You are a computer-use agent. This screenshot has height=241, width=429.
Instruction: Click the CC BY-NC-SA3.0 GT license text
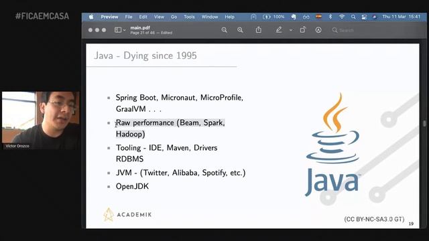click(374, 219)
